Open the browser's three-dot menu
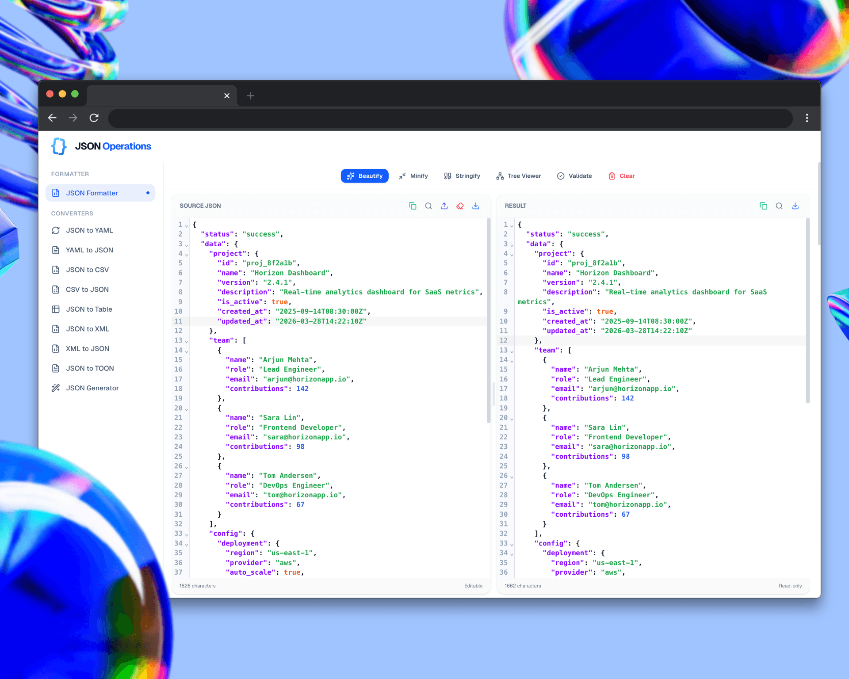The height and width of the screenshot is (679, 849). (807, 118)
